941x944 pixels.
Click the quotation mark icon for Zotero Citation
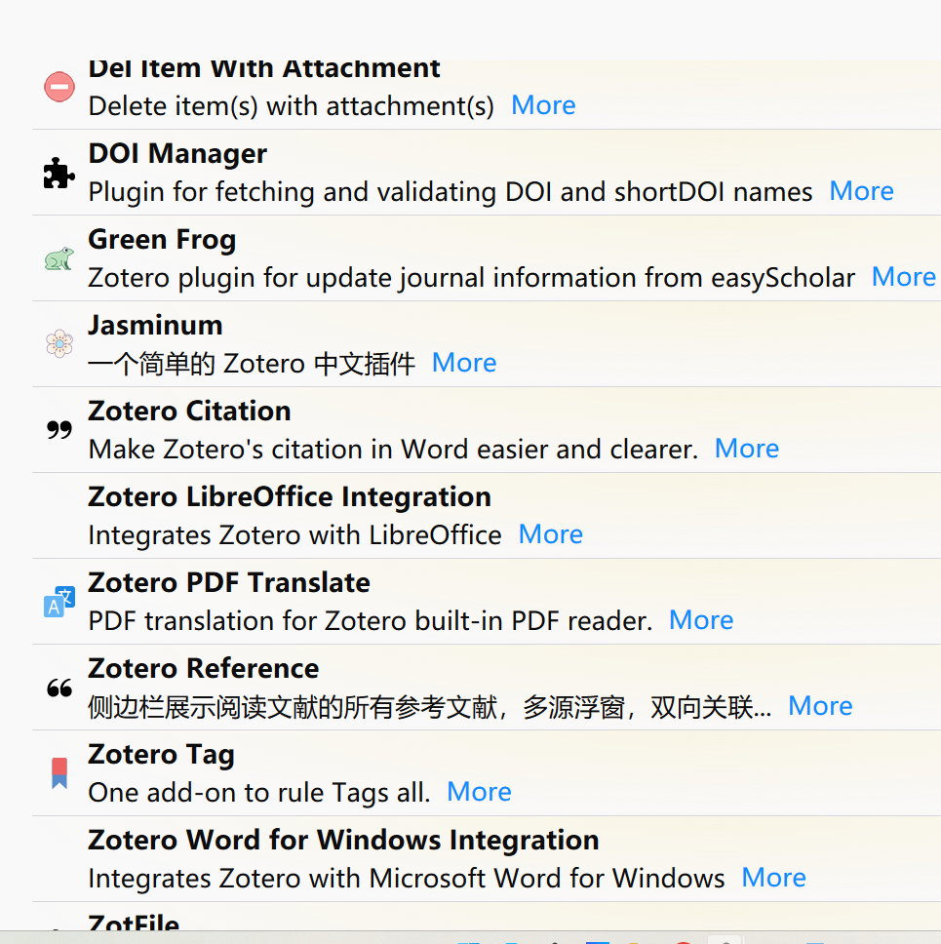59,429
